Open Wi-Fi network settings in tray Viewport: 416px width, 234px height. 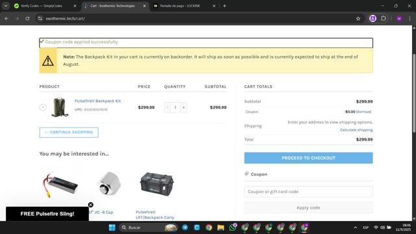pos(376,227)
